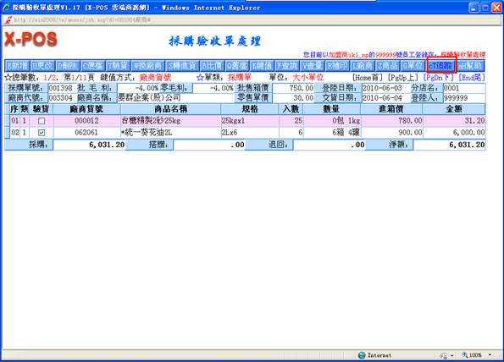Image resolution: width=504 pixels, height=362 pixels.
Task: Click the E新增 toolbar button
Action: [17, 66]
